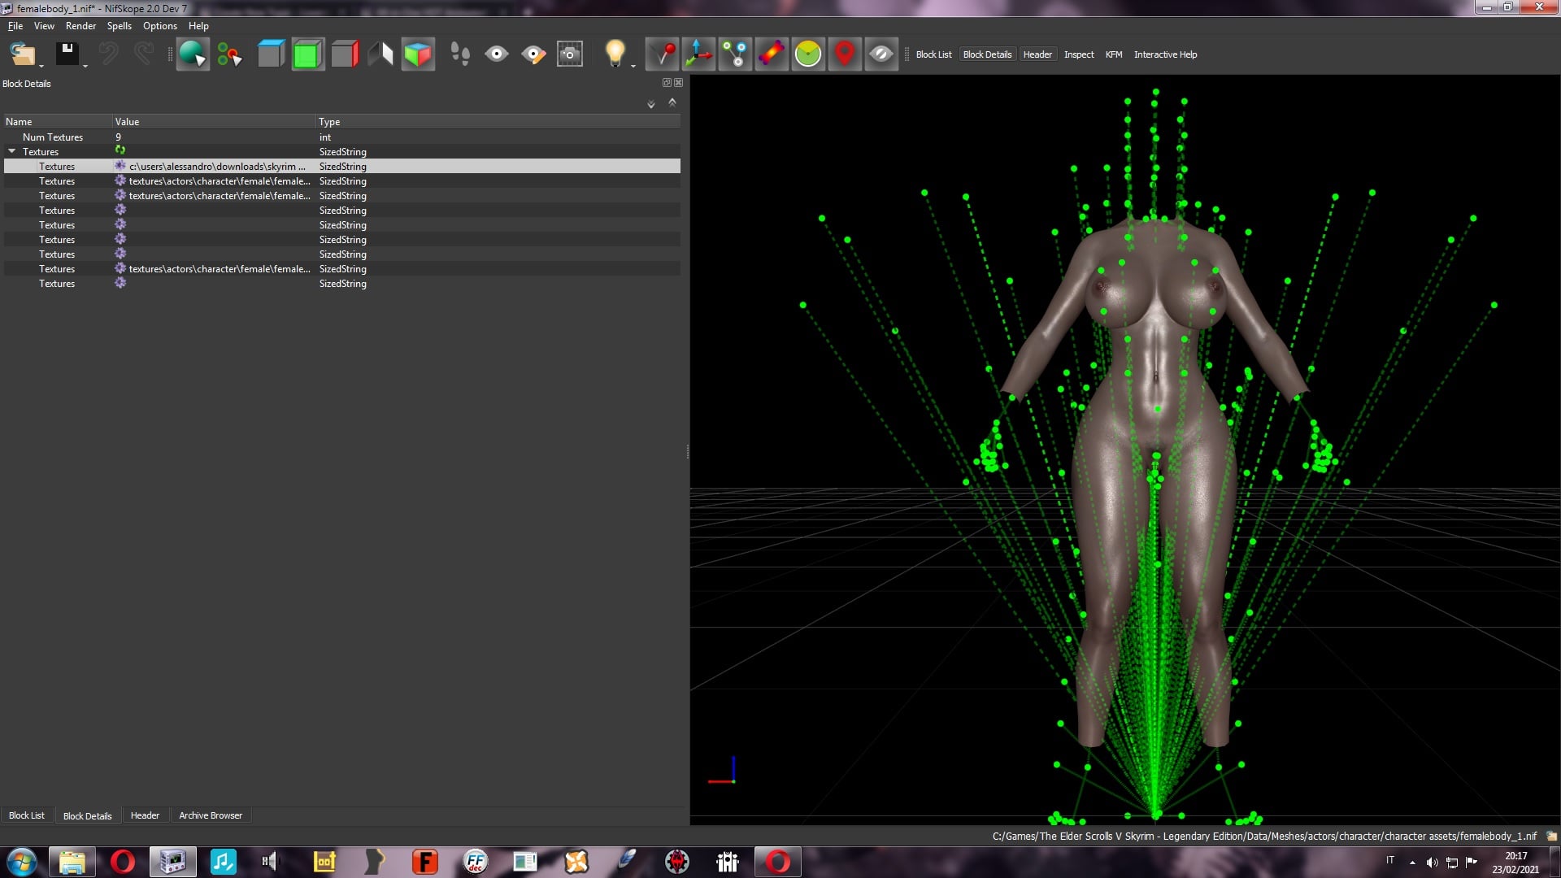
Task: Click Interactive Help in the toolbar
Action: (x=1165, y=54)
